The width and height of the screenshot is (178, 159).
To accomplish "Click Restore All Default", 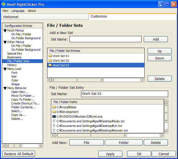I will point(19,154).
